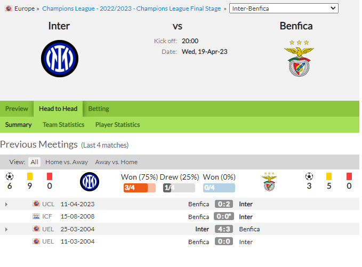The image size is (362, 267).
Task: Open the Betting tab
Action: 99,109
